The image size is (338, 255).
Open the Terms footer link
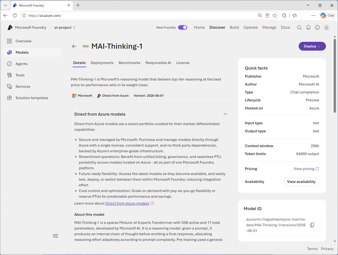coord(312,249)
